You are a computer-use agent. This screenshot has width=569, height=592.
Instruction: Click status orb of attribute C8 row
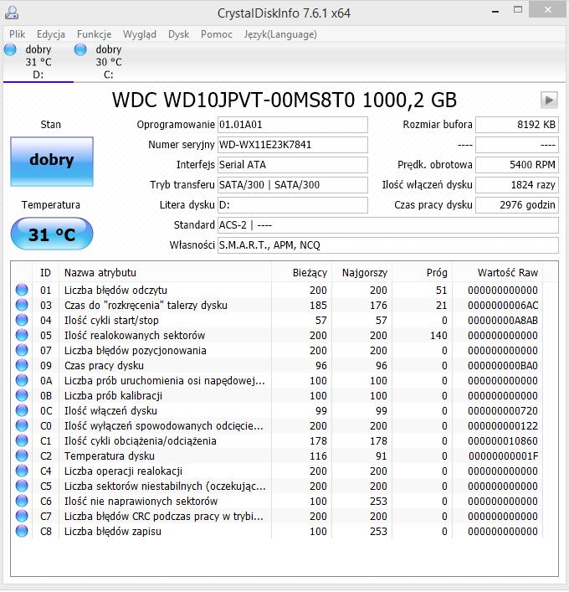22,532
